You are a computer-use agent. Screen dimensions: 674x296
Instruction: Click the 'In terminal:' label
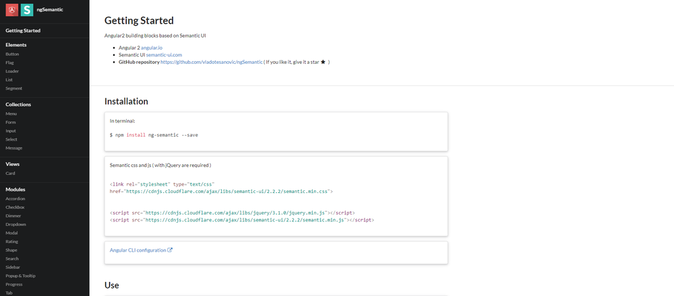pyautogui.click(x=123, y=121)
